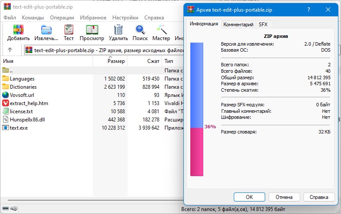341x214 pixels.
Task: Click the key icon in status bar
Action: click(x=14, y=208)
